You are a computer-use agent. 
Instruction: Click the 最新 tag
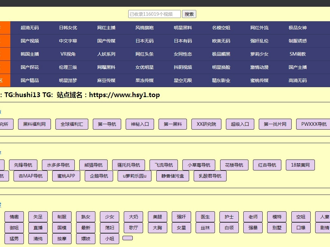pos(86,228)
